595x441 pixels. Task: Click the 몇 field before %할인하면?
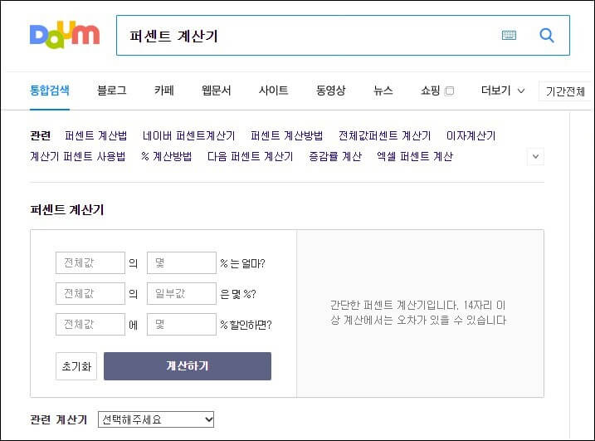tap(182, 324)
